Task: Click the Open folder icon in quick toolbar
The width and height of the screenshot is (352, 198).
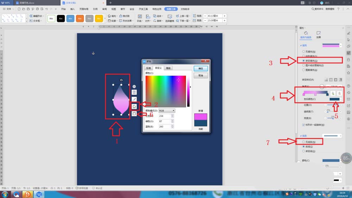Action: [23, 9]
